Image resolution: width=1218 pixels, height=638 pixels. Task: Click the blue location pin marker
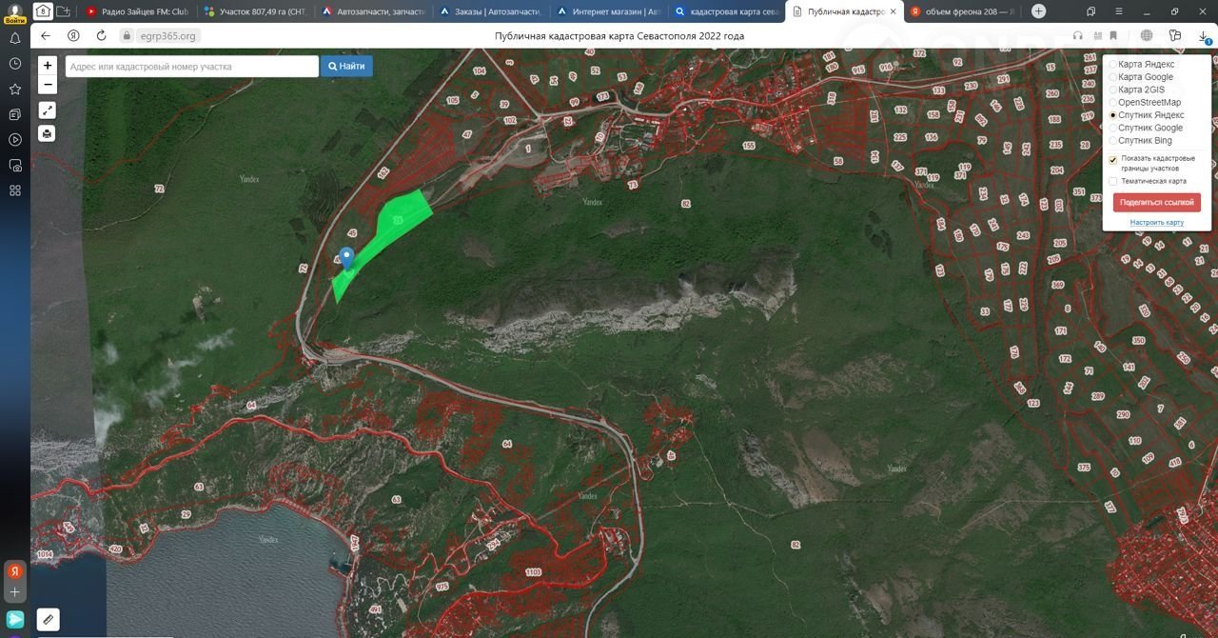click(x=347, y=256)
